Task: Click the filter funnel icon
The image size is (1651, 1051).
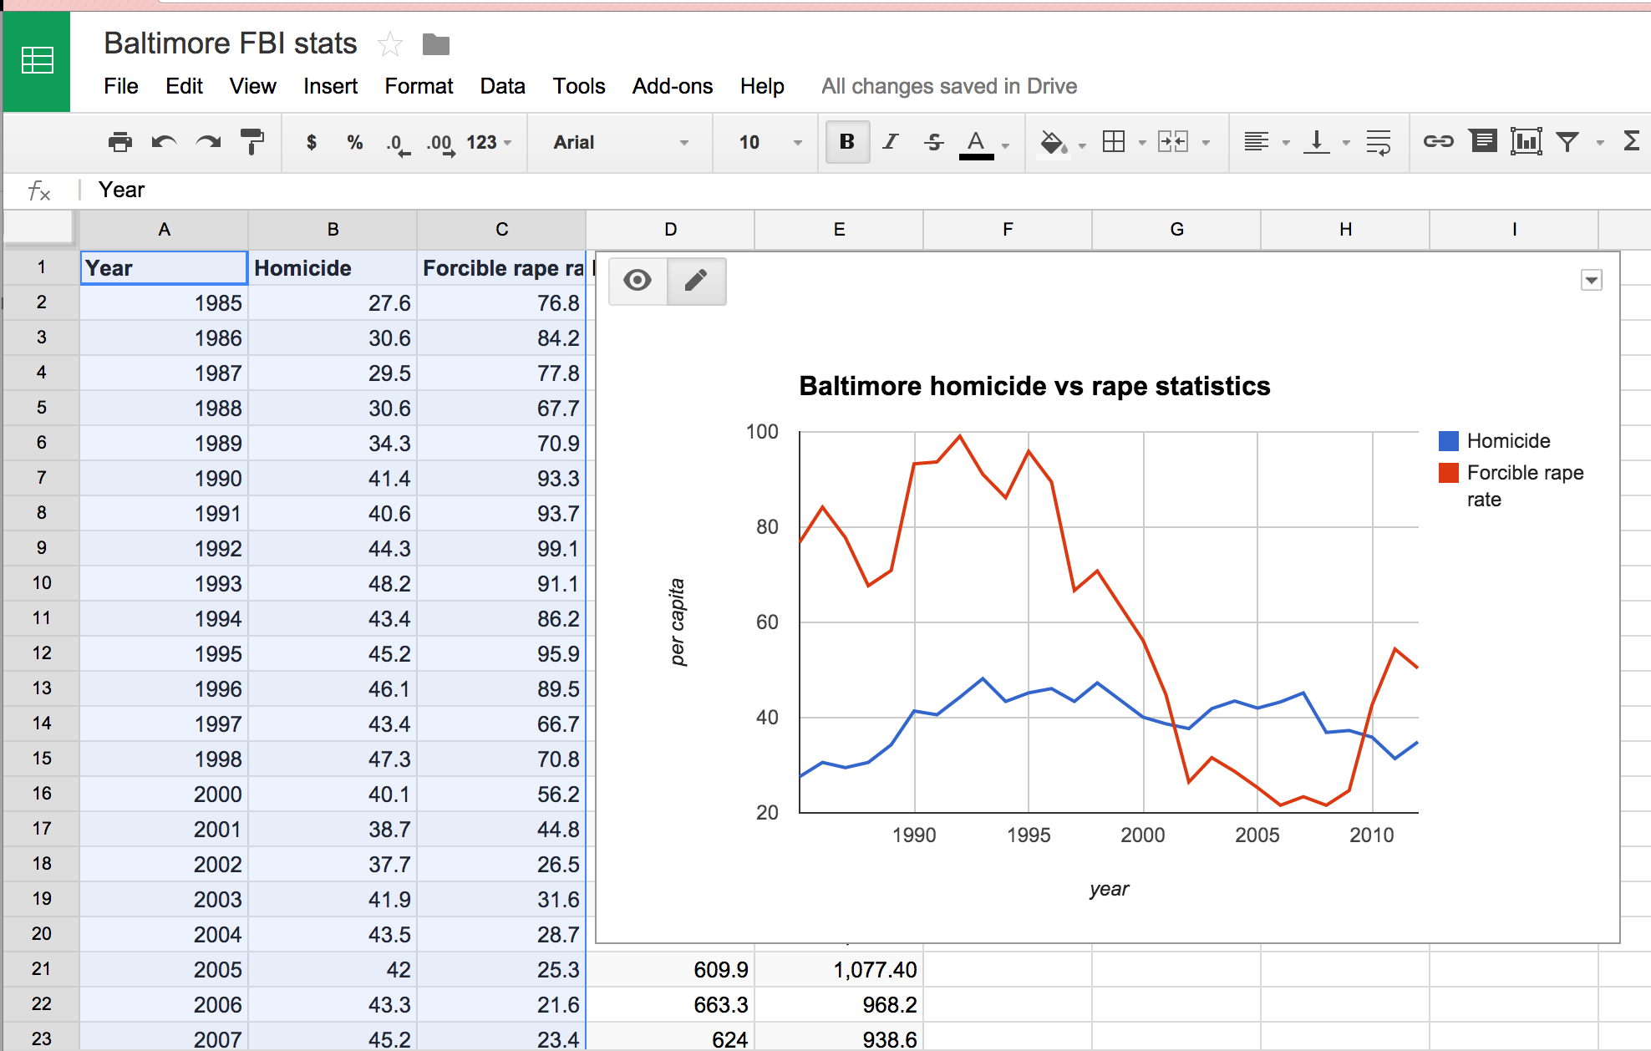Action: coord(1567,141)
